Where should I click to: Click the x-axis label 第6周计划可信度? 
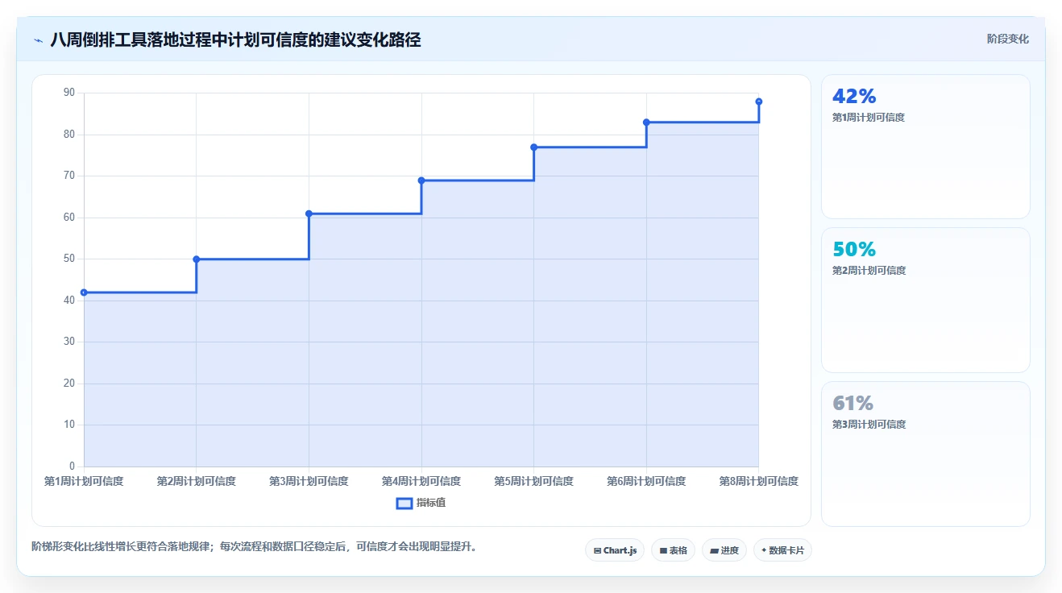point(646,481)
